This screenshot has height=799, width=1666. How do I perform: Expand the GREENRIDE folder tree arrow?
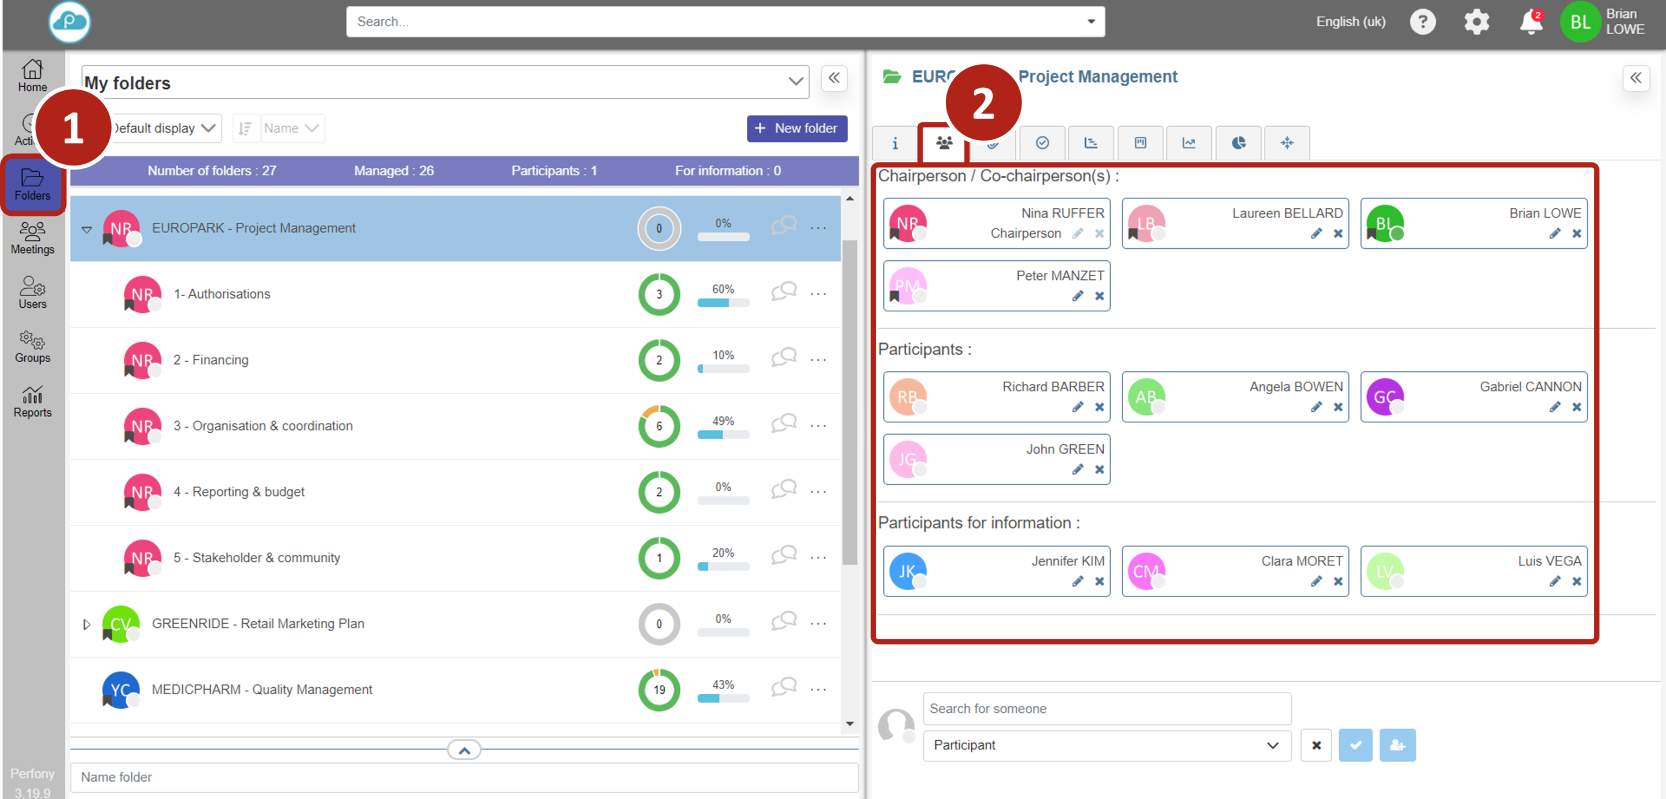(87, 624)
